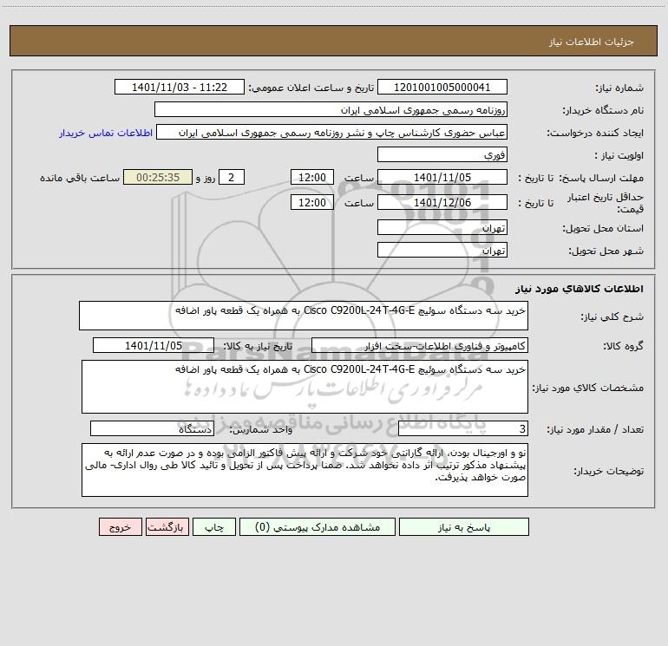Screen dimensions: 668x646
Task: Click the 'مشخصات کالای مورد نیاز:' label
Action: pyautogui.click(x=588, y=388)
